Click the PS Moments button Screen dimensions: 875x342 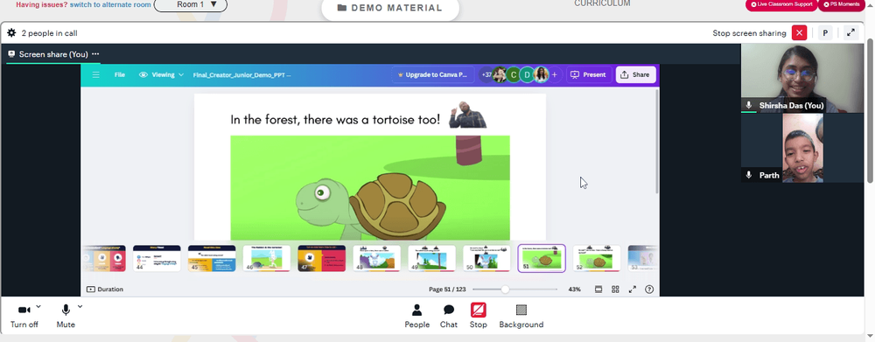click(841, 4)
